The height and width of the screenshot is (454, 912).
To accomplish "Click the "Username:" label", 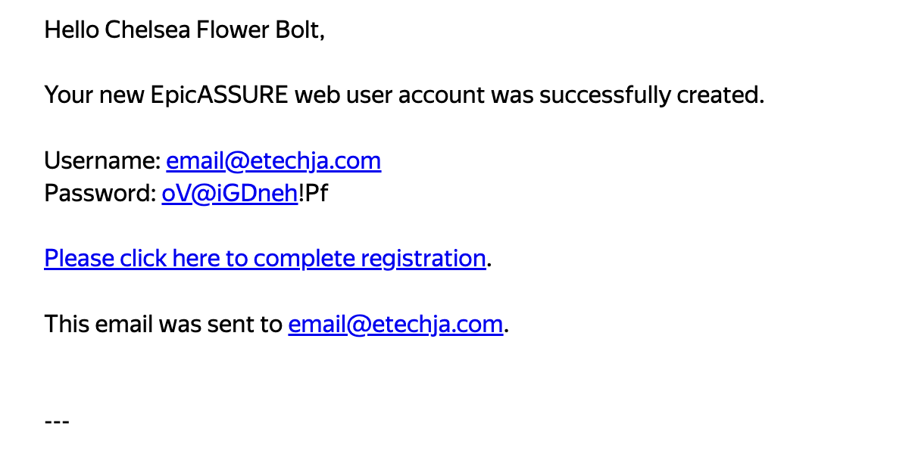I will coord(102,161).
